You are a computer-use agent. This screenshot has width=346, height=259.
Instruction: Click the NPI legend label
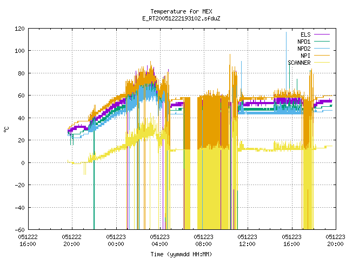pyautogui.click(x=305, y=56)
